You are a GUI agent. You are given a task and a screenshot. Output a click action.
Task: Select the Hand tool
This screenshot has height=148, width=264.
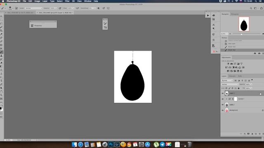tap(1, 92)
